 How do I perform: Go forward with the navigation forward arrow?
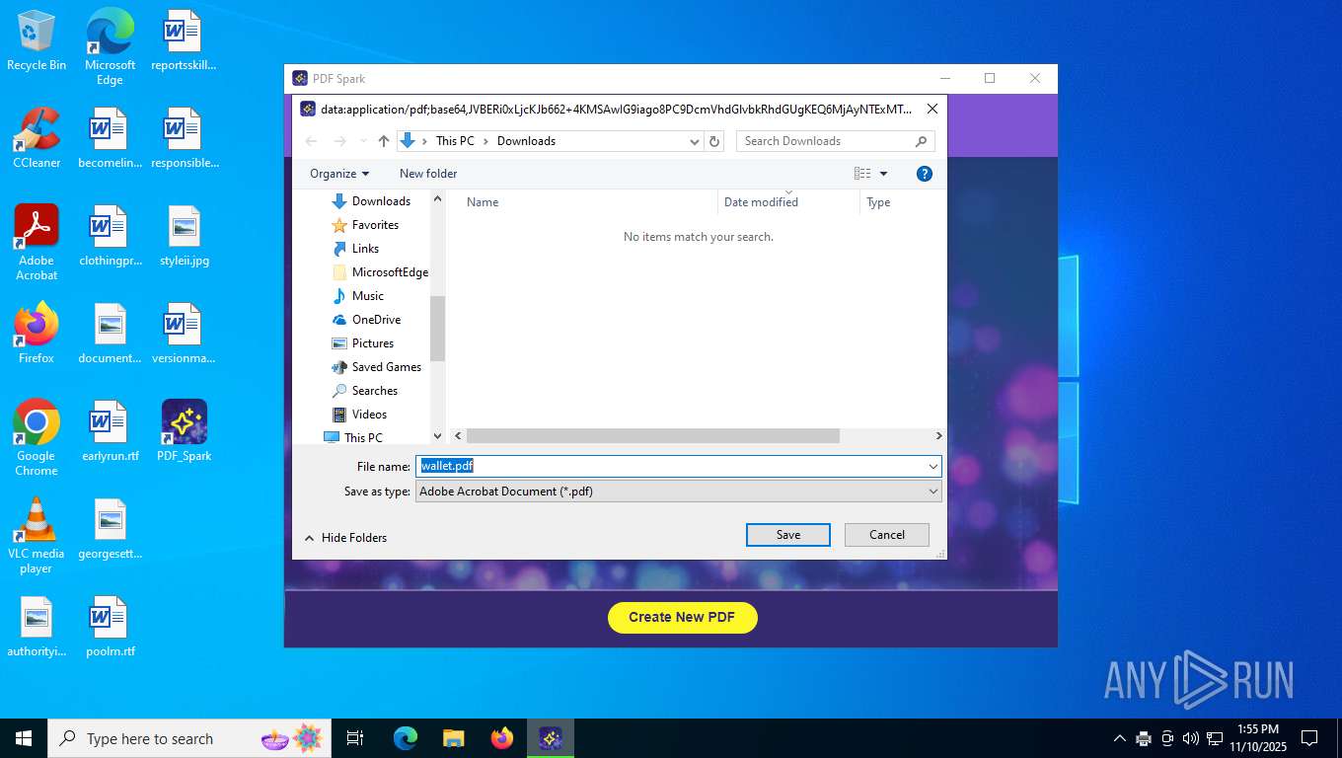pyautogui.click(x=340, y=141)
